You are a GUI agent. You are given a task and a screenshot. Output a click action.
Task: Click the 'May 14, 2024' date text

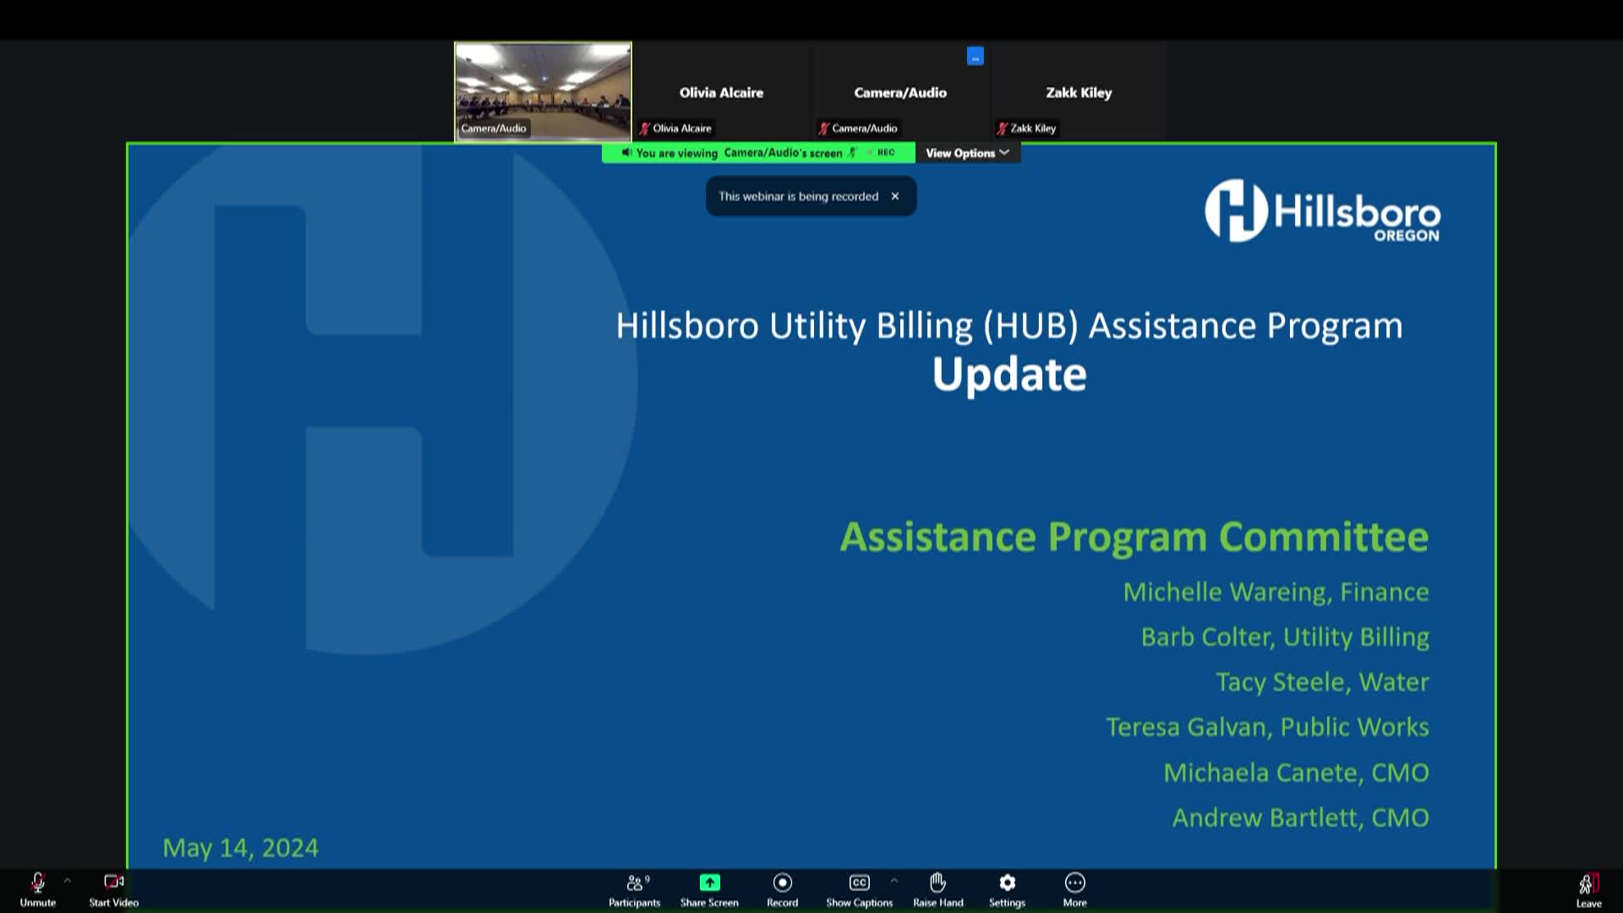(x=241, y=848)
